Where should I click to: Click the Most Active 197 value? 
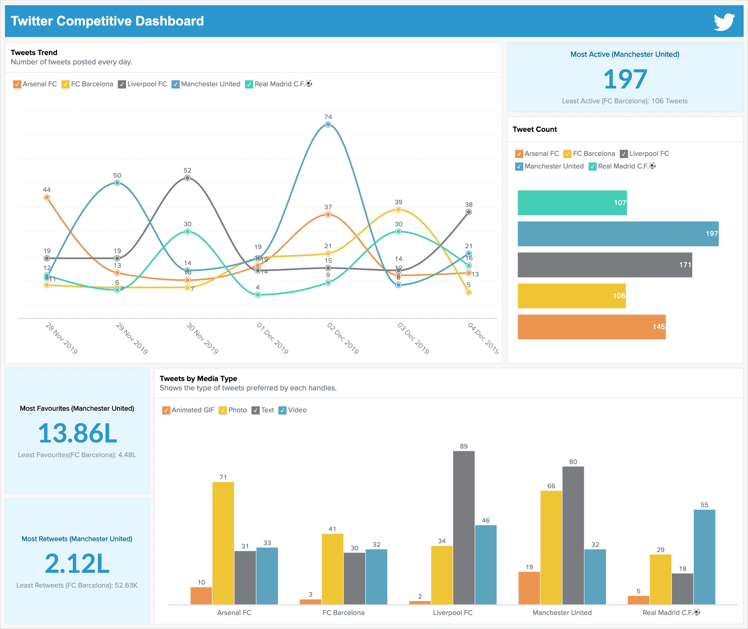pos(625,79)
